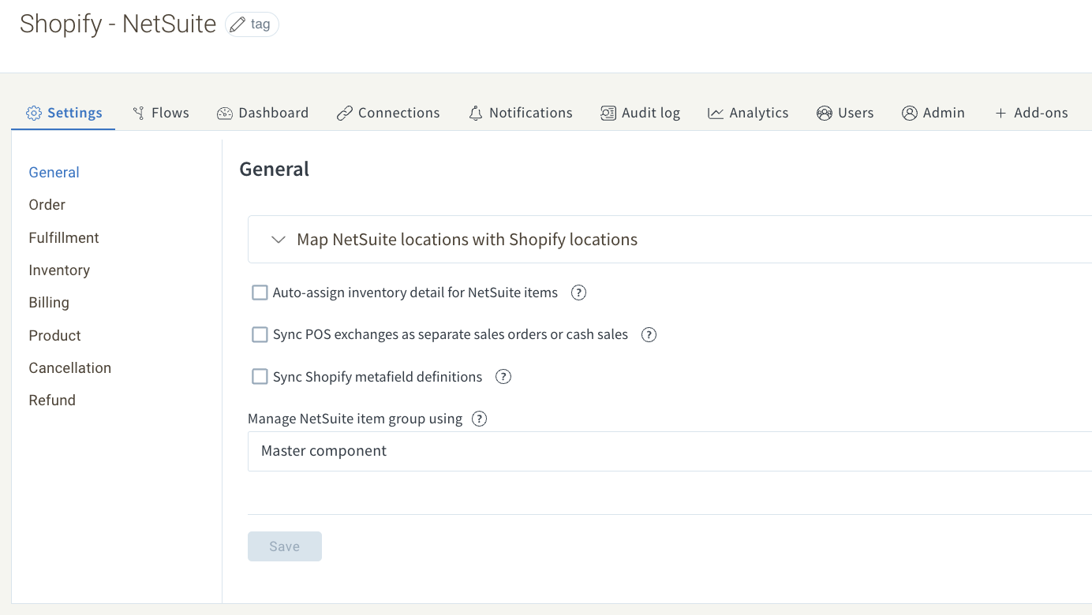Select General in the settings sidebar
Viewport: 1092px width, 615px height.
pyautogui.click(x=54, y=173)
